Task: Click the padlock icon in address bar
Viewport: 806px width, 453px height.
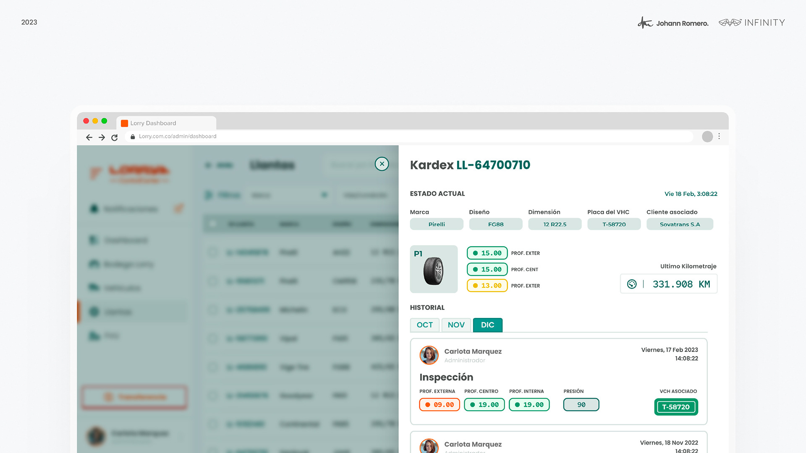Action: pos(133,136)
